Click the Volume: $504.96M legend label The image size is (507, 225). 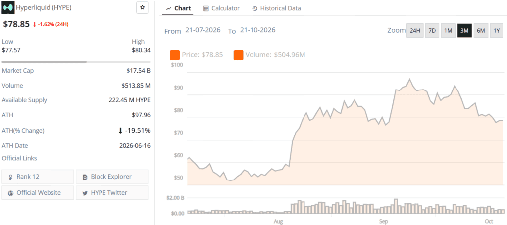point(275,55)
